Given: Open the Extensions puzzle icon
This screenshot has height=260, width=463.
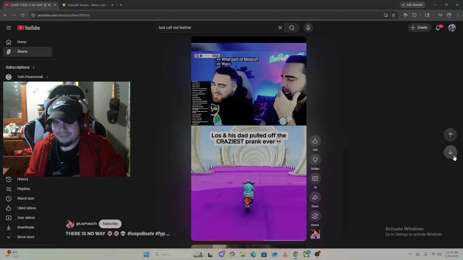Looking at the screenshot, I should click(415, 15).
